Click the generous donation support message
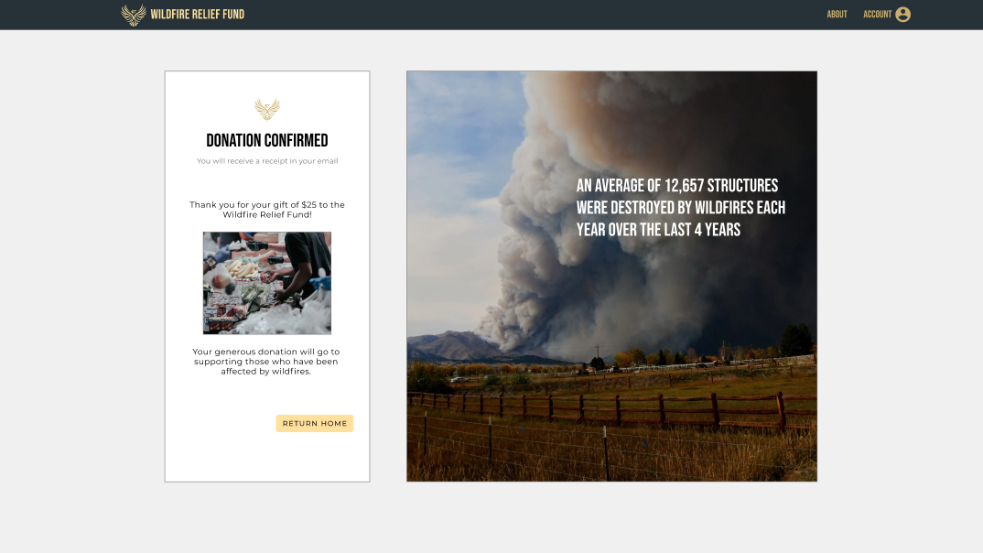The image size is (983, 553). (265, 361)
